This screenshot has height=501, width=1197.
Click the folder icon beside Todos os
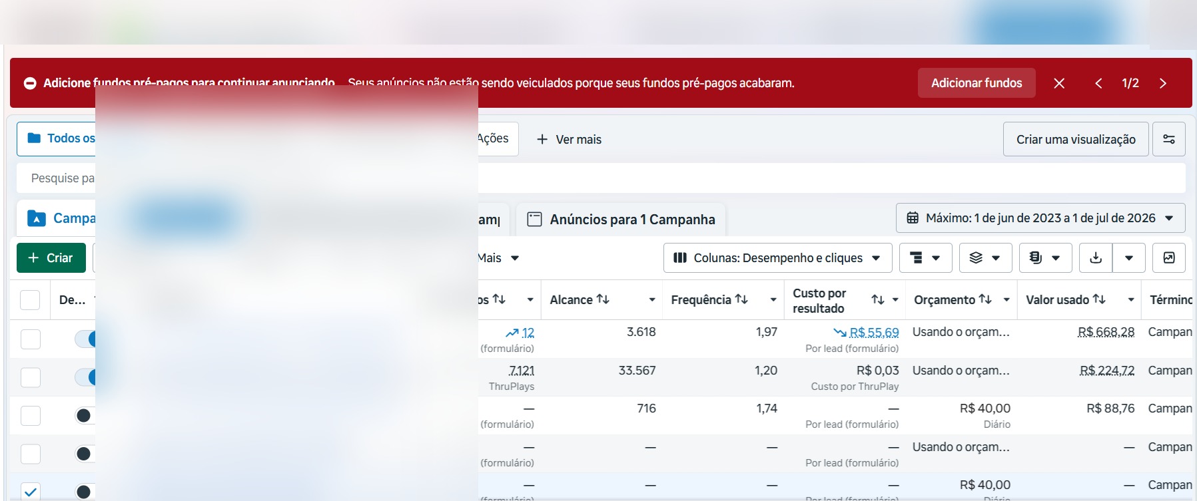(34, 138)
